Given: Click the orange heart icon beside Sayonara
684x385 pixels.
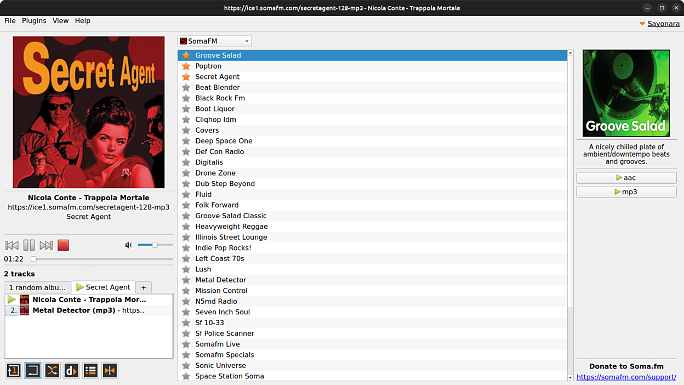Looking at the screenshot, I should 642,24.
